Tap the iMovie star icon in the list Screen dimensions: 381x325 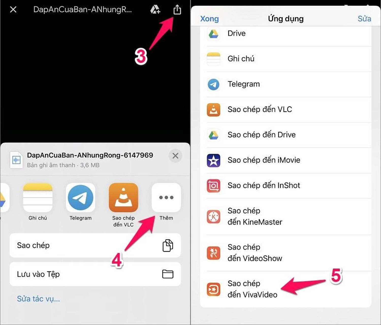tap(214, 160)
